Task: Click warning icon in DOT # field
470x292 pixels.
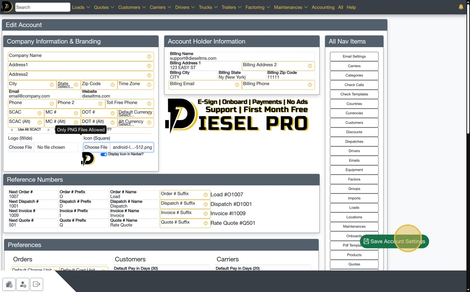Action: click(112, 113)
